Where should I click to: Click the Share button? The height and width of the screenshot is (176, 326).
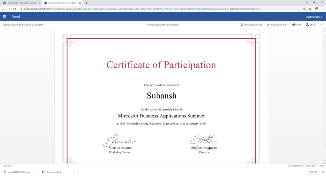310,25
